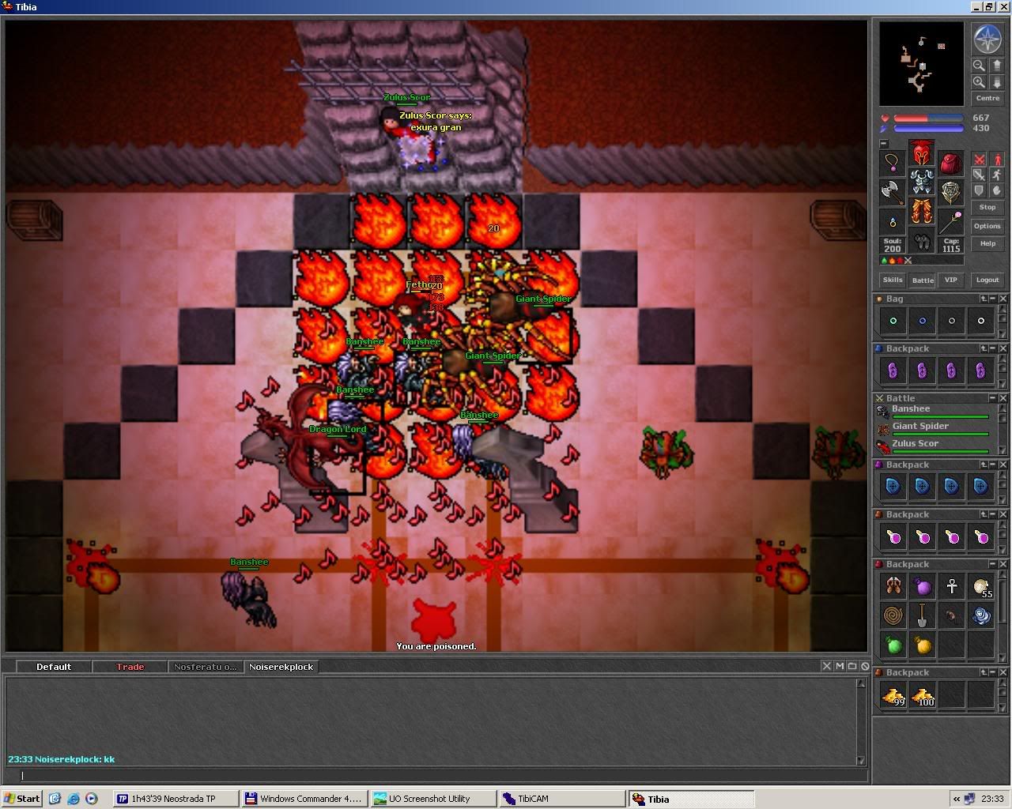Select the blue ring in the Bag
1012x809 pixels.
(923, 321)
